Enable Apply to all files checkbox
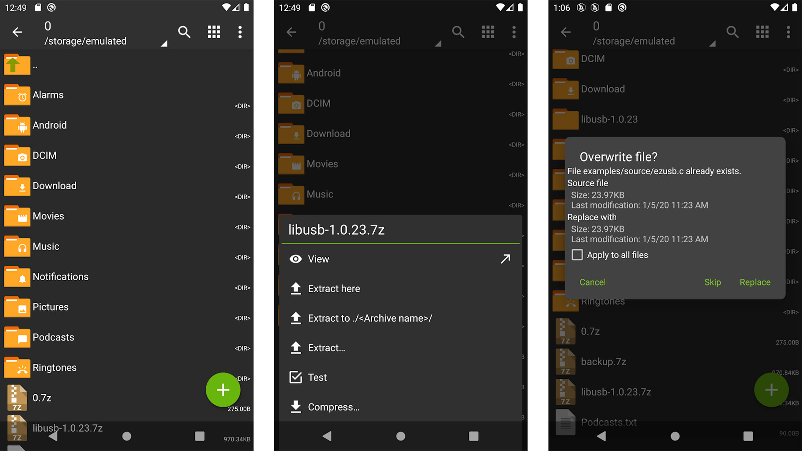Screen dimensions: 802x451 (x=578, y=254)
